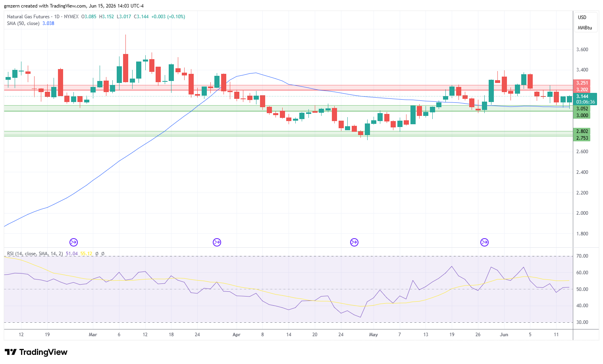The image size is (603, 364).
Task: Click the 3.600 price axis label
Action: coord(582,50)
